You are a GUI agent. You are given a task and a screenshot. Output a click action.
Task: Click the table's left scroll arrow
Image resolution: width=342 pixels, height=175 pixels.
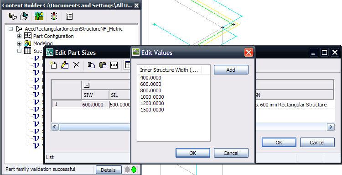pos(55,127)
